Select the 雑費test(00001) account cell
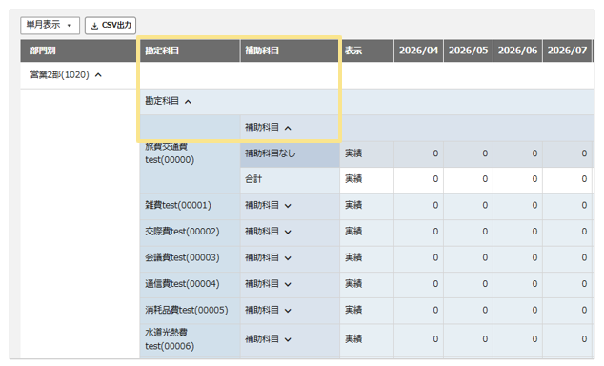Viewport: 604px width, 366px height. tap(191, 206)
